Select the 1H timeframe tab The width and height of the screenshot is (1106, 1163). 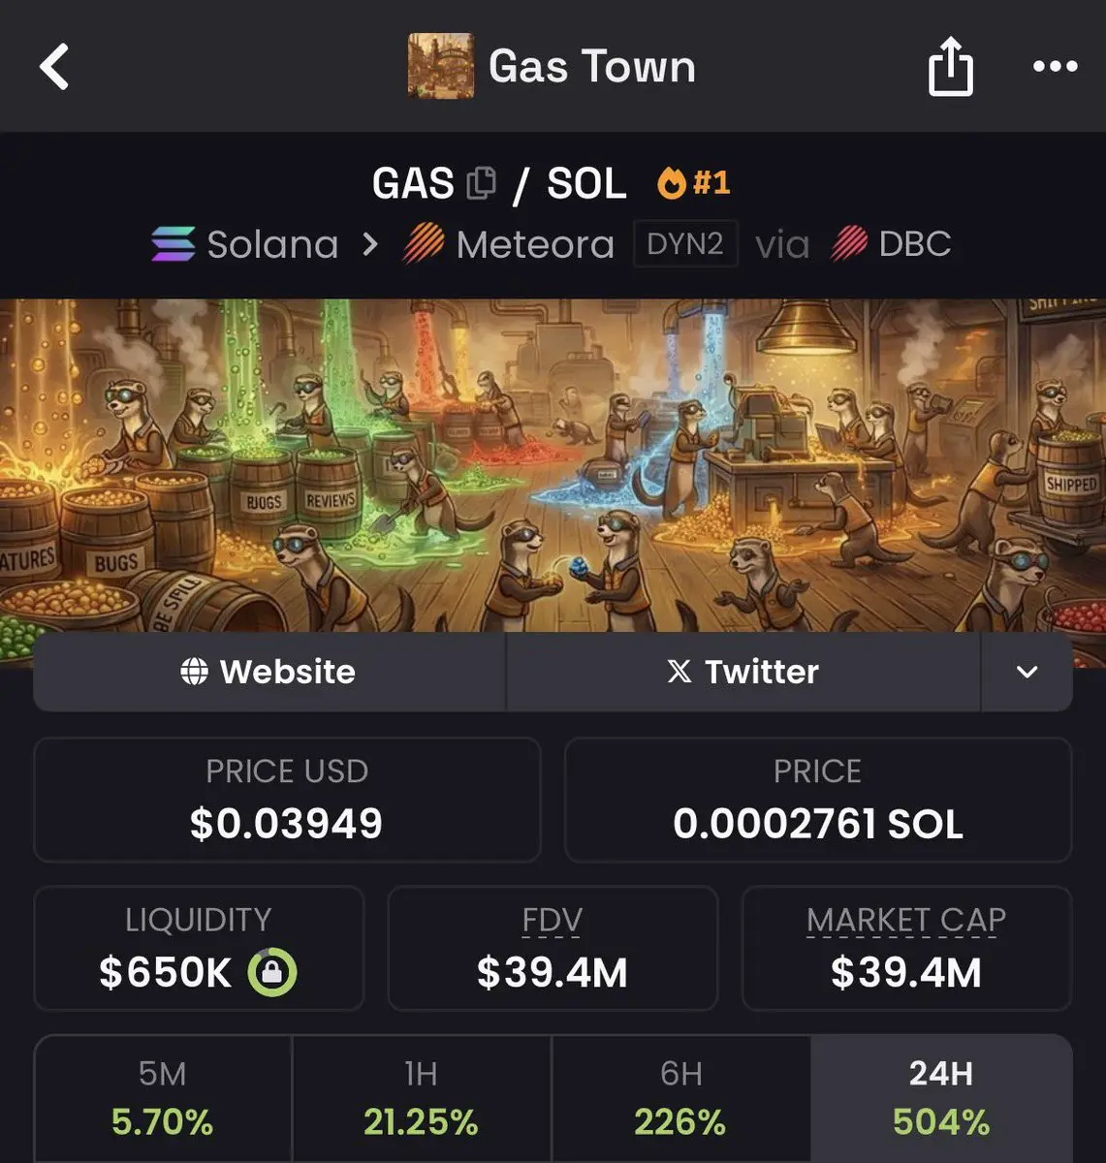(421, 1099)
